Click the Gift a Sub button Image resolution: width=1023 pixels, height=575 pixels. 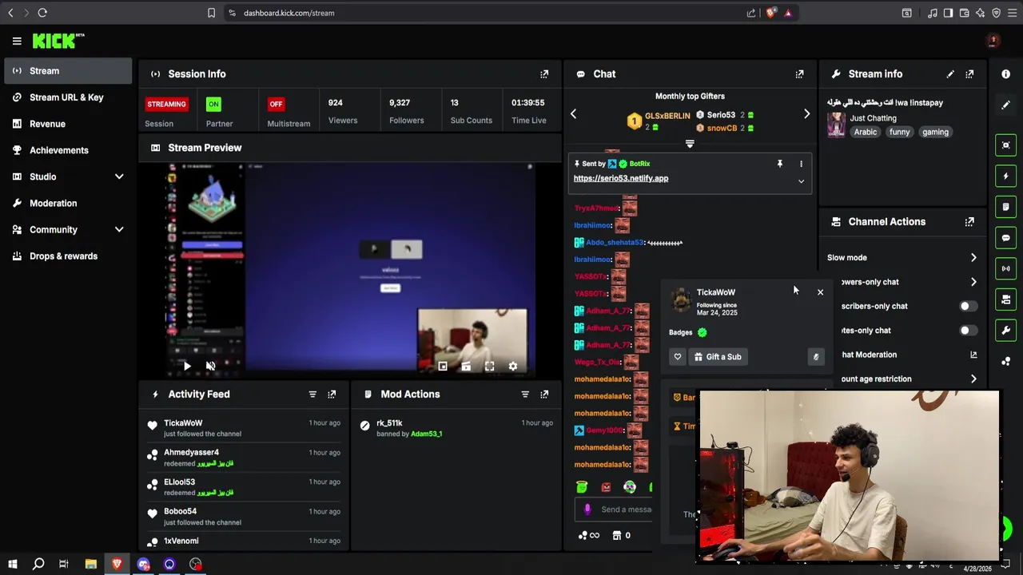pos(718,357)
